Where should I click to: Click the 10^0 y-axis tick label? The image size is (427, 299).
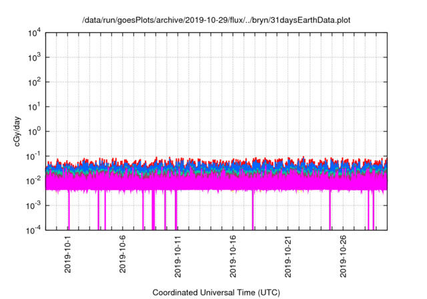(x=34, y=131)
